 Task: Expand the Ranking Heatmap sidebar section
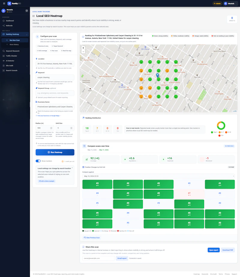(x=15, y=34)
